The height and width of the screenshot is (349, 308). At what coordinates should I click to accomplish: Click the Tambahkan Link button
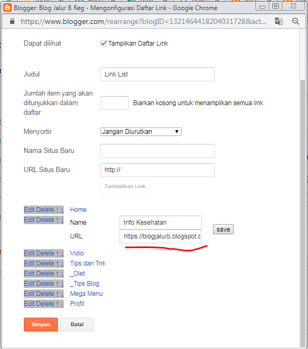coord(125,186)
